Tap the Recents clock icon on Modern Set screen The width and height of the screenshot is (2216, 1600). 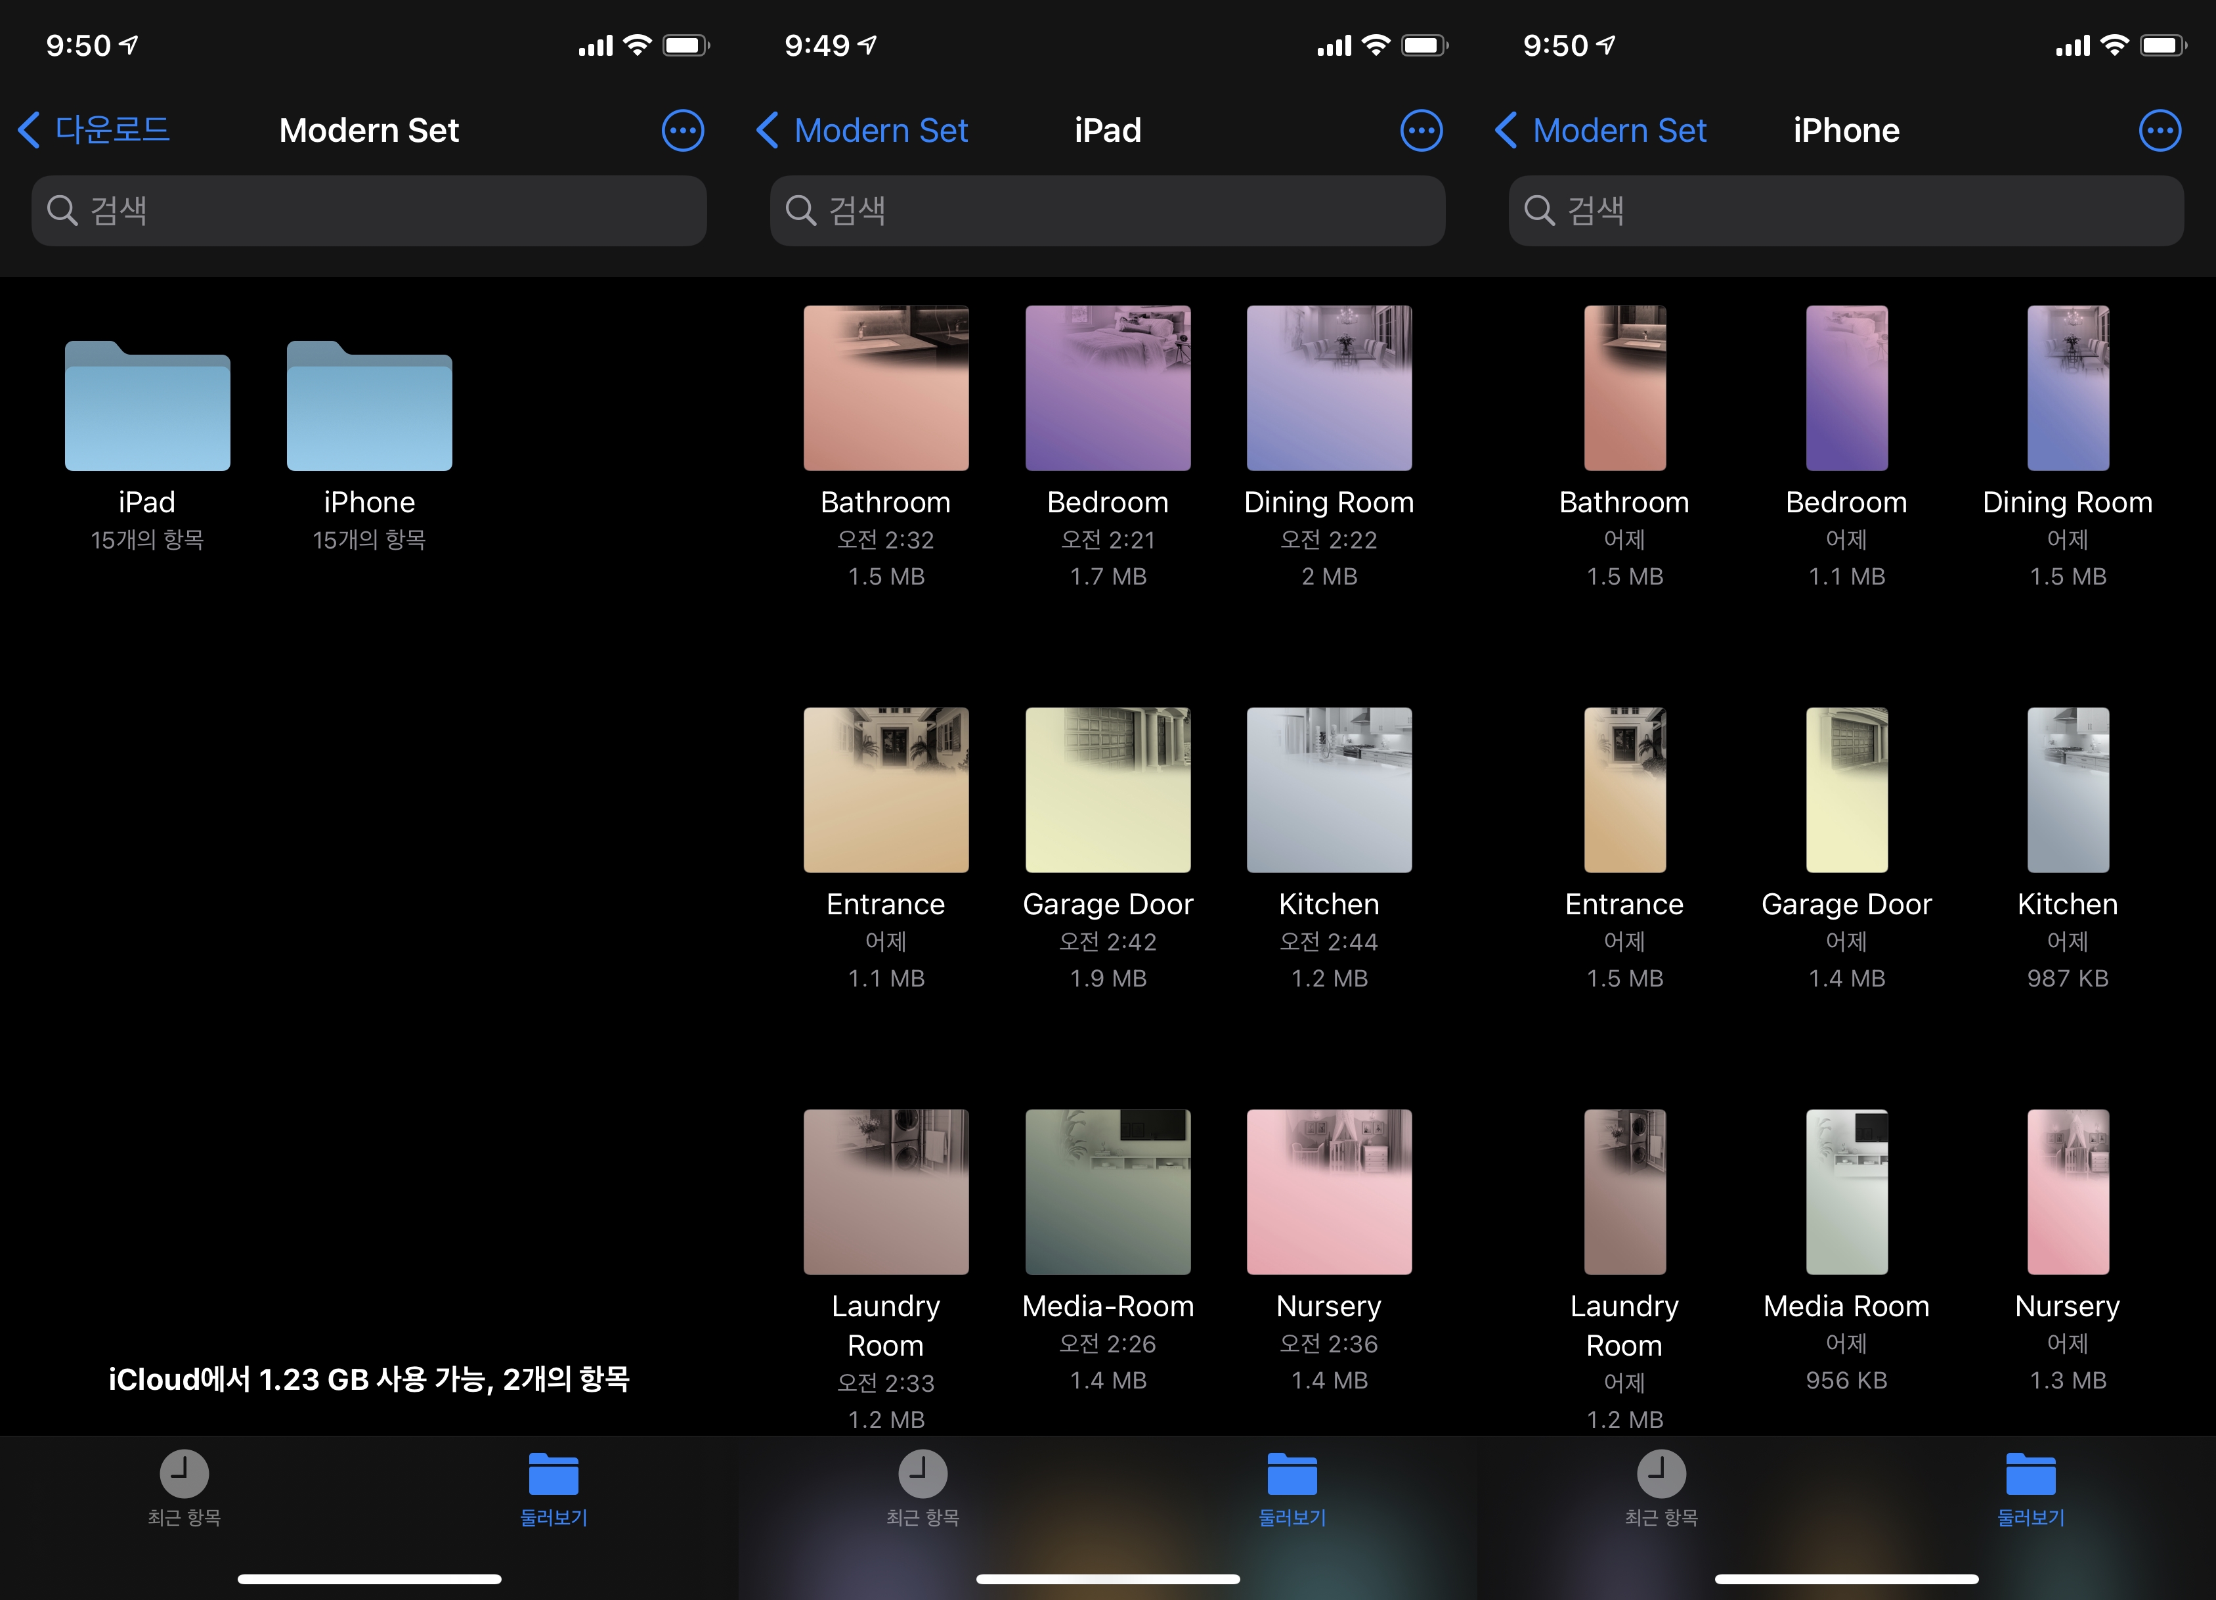click(x=184, y=1474)
